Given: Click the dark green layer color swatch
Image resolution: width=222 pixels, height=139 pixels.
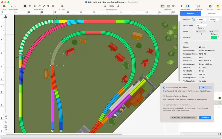Looking at the screenshot, I should (x=219, y=98).
